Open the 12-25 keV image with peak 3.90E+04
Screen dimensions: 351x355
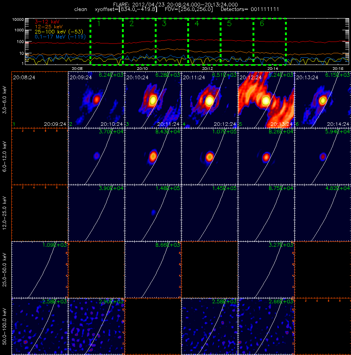pos(96,213)
